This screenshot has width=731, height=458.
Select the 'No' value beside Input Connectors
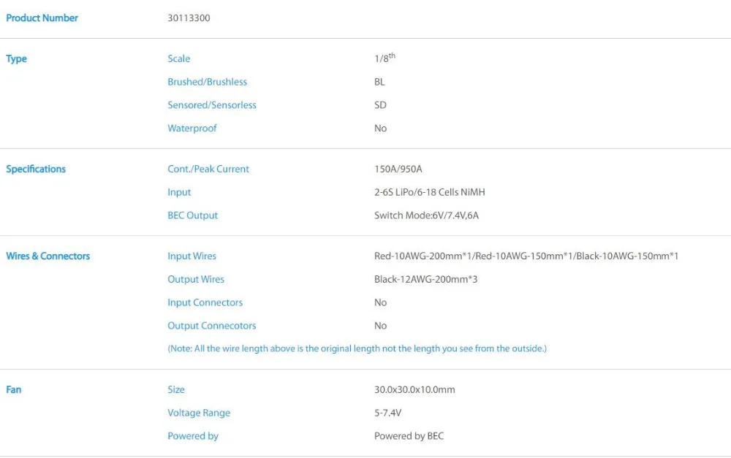click(x=380, y=303)
